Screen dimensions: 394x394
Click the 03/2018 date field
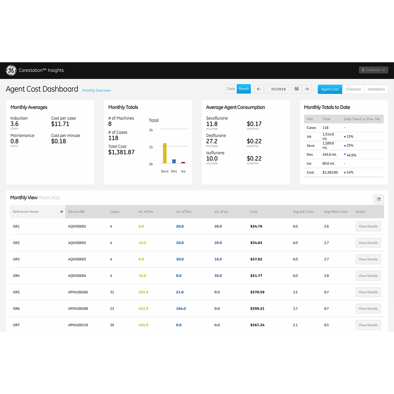coord(278,89)
